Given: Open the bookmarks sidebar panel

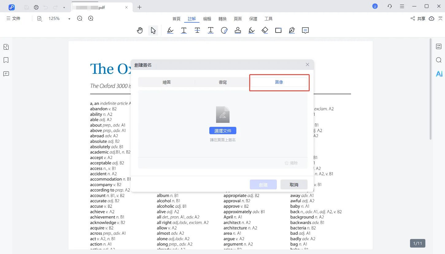Looking at the screenshot, I should [6, 60].
